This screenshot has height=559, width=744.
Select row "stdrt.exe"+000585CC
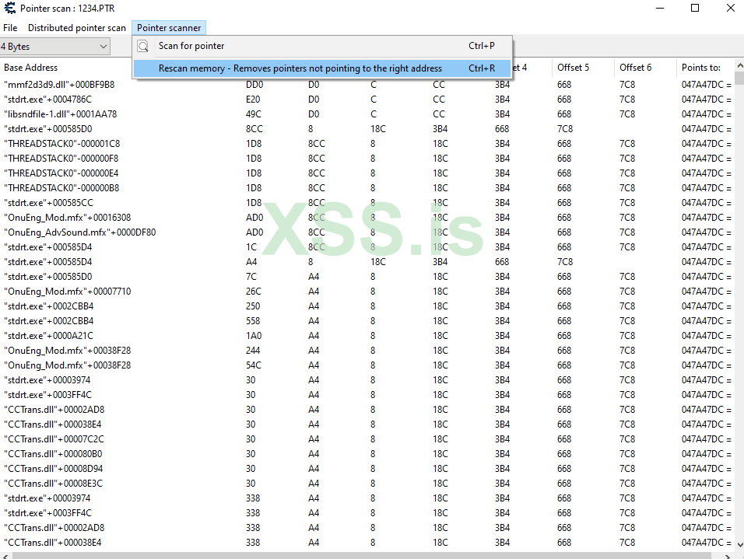[x=367, y=202]
